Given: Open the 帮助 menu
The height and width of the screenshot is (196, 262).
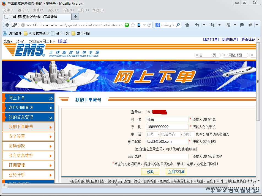Looking at the screenshot, I should 98,10.
